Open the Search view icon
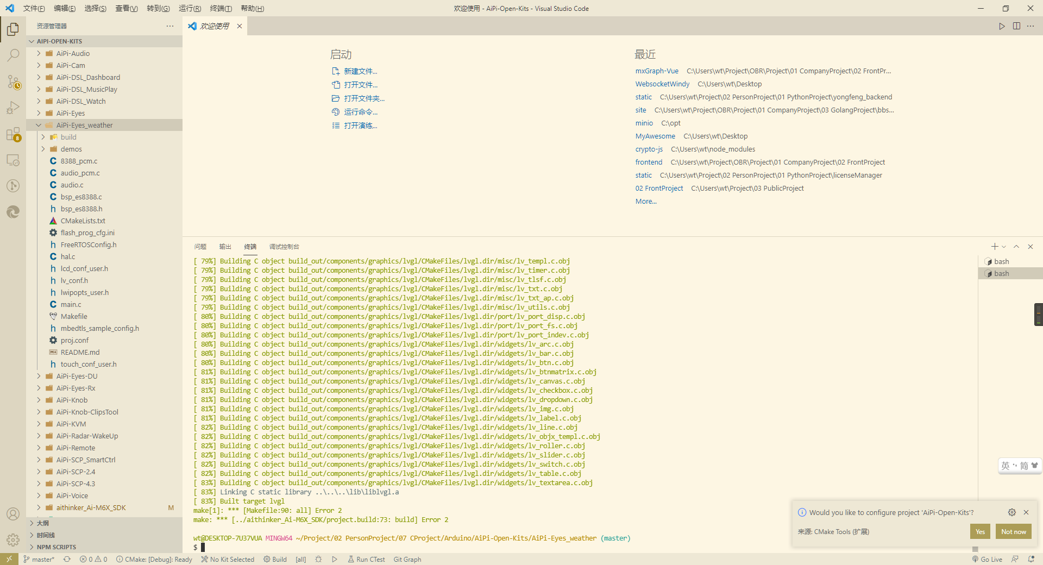 coord(13,55)
